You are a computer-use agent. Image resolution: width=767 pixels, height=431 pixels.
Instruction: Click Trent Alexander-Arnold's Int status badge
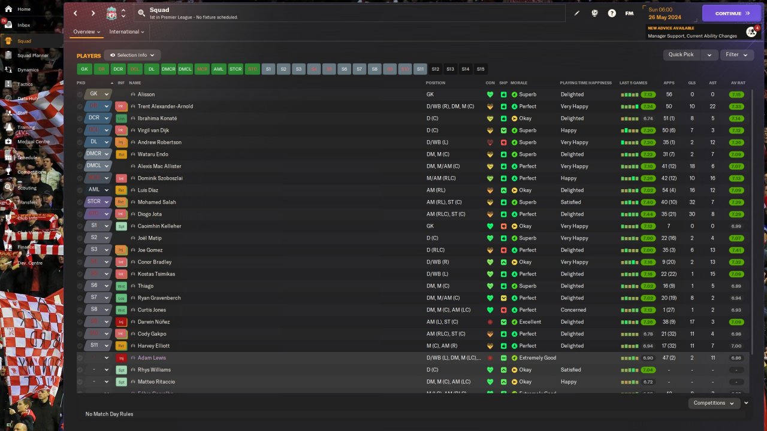click(121, 107)
